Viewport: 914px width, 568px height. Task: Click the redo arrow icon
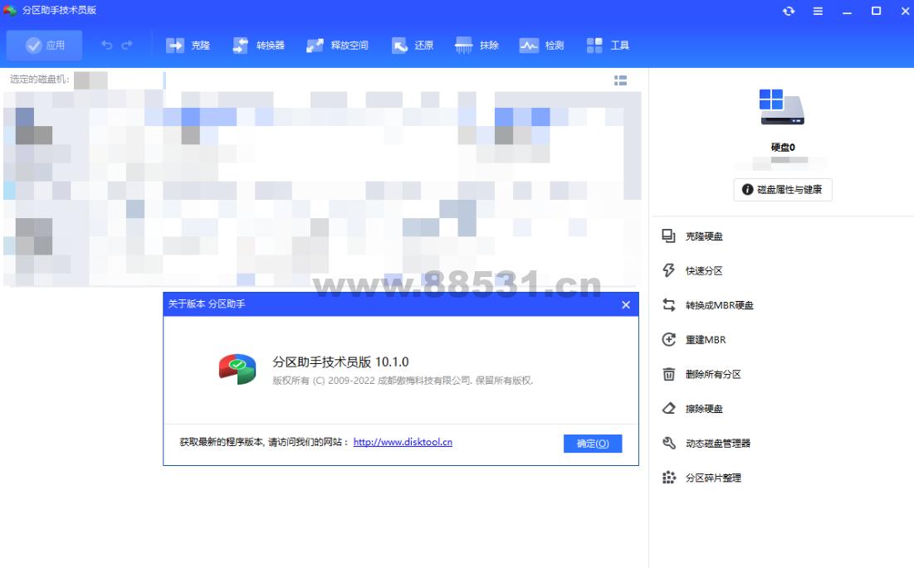(127, 45)
